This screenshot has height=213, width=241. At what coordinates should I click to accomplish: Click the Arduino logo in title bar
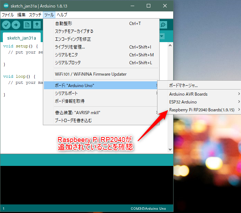click(6, 6)
